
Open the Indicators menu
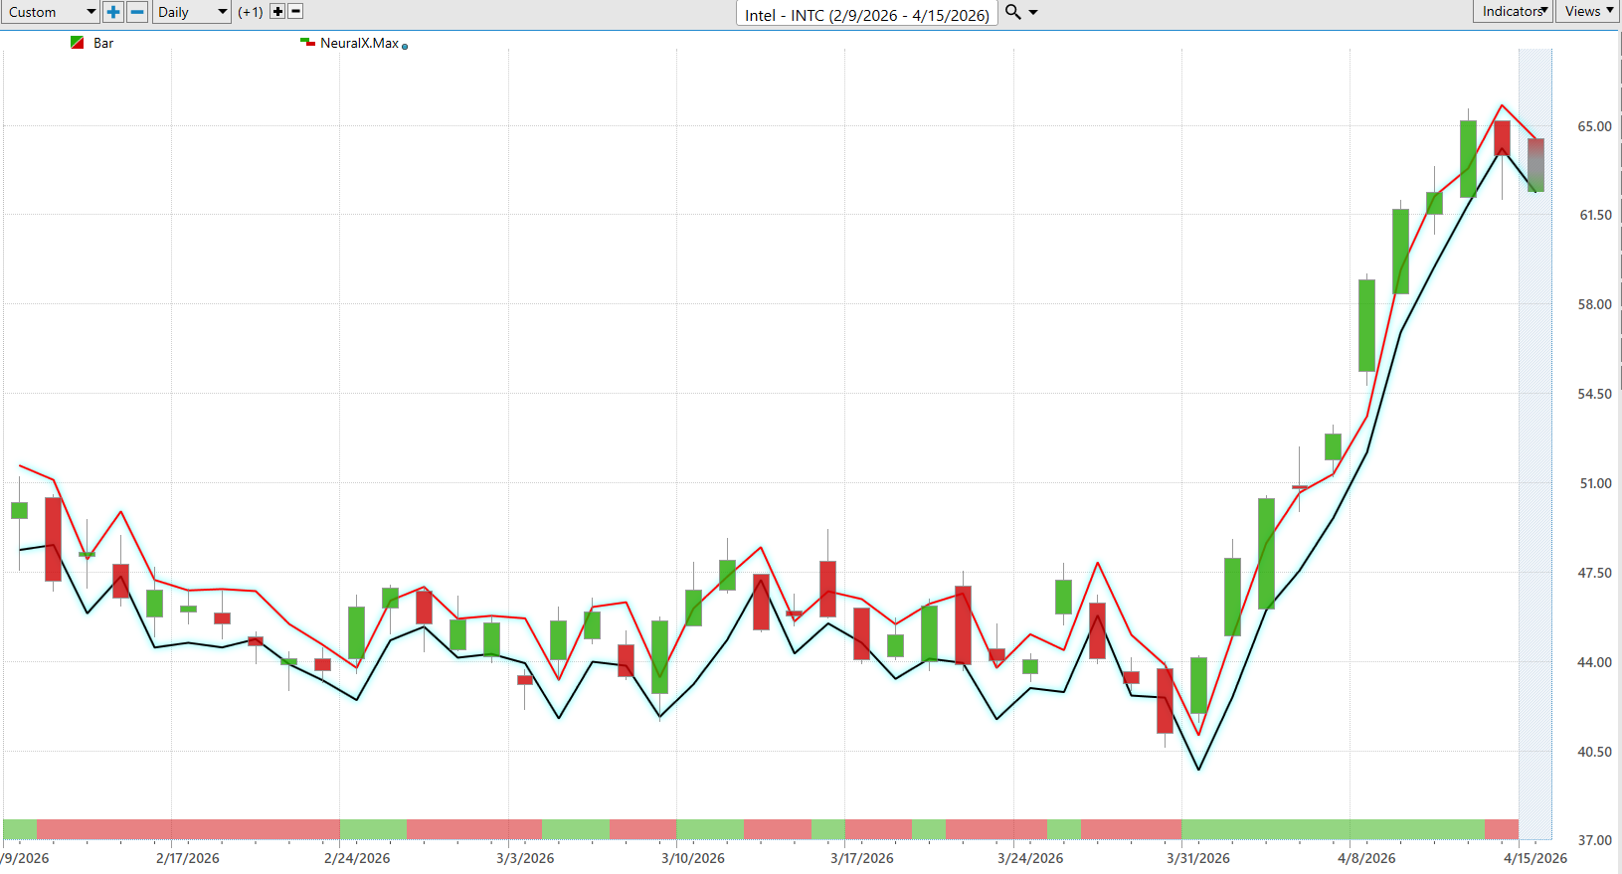(1512, 11)
